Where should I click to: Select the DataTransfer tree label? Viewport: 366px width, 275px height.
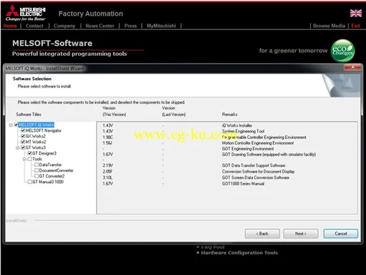coord(50,165)
